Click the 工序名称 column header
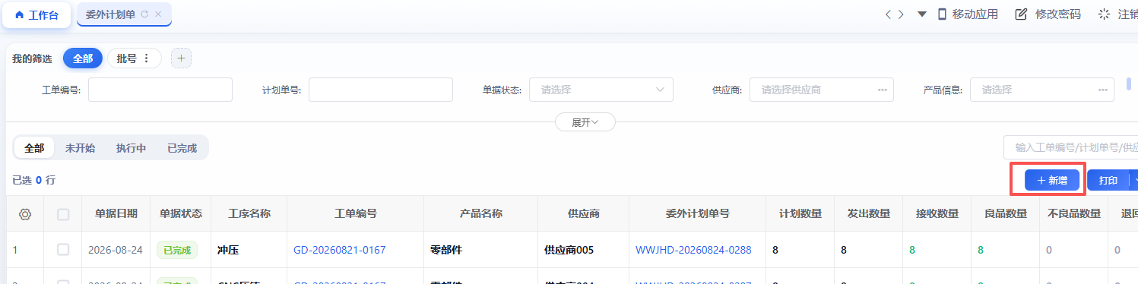Viewport: 1138px width, 284px height. coord(249,214)
